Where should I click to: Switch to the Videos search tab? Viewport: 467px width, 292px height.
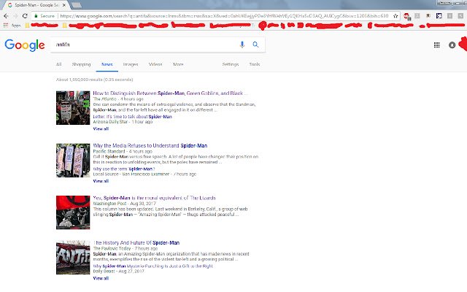pyautogui.click(x=155, y=64)
